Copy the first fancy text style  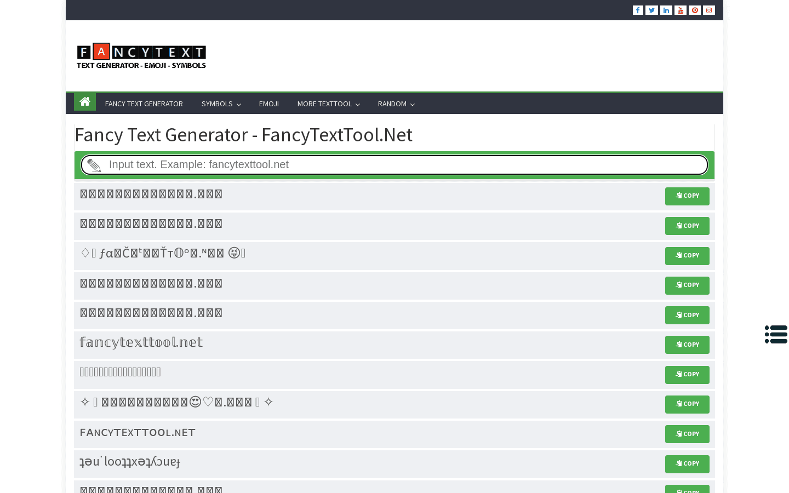pos(687,196)
